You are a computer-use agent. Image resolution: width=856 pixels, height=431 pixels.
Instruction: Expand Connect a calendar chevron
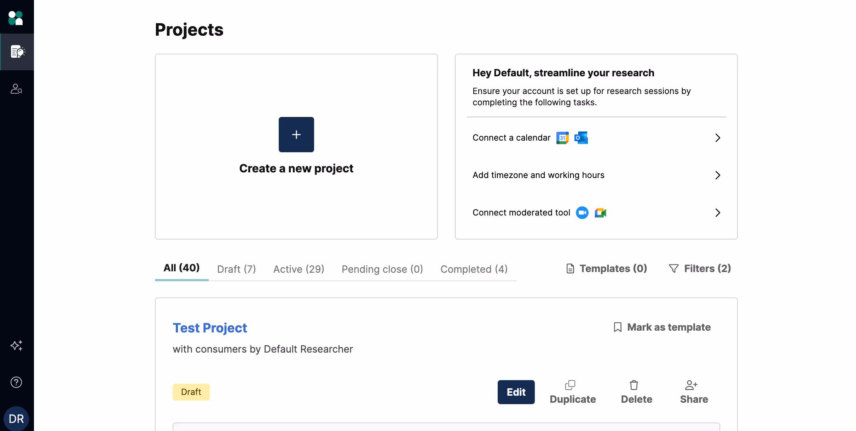[x=717, y=138]
